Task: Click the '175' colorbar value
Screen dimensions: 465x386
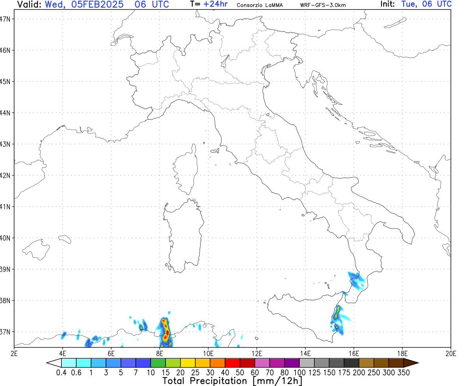Action: click(x=344, y=373)
